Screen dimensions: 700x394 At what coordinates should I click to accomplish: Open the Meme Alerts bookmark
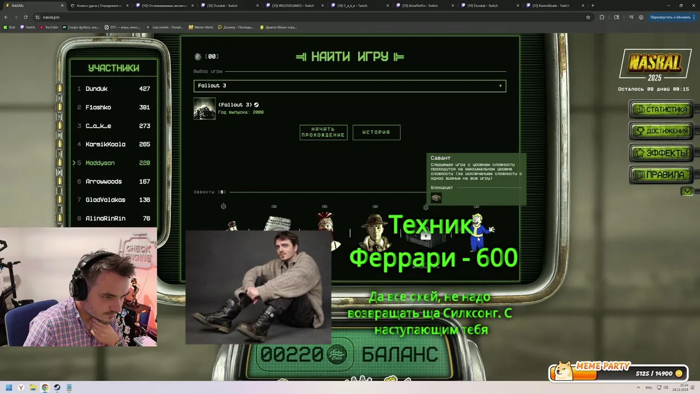point(201,27)
